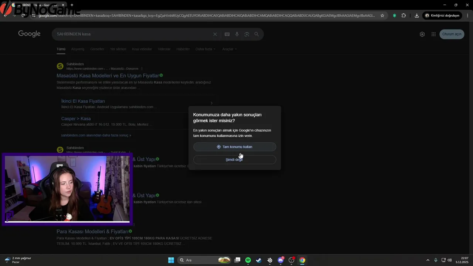The height and width of the screenshot is (266, 473).
Task: Open Task View on the taskbar
Action: coord(238,260)
